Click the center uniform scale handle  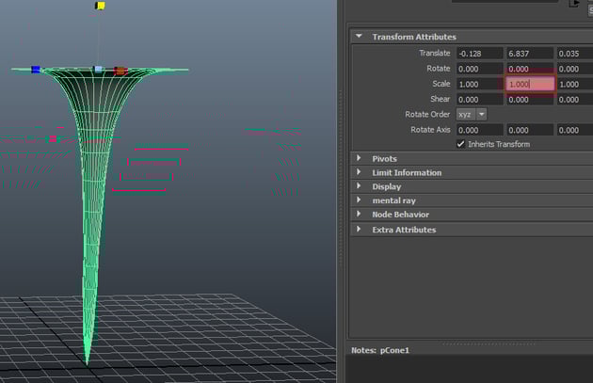pos(99,70)
